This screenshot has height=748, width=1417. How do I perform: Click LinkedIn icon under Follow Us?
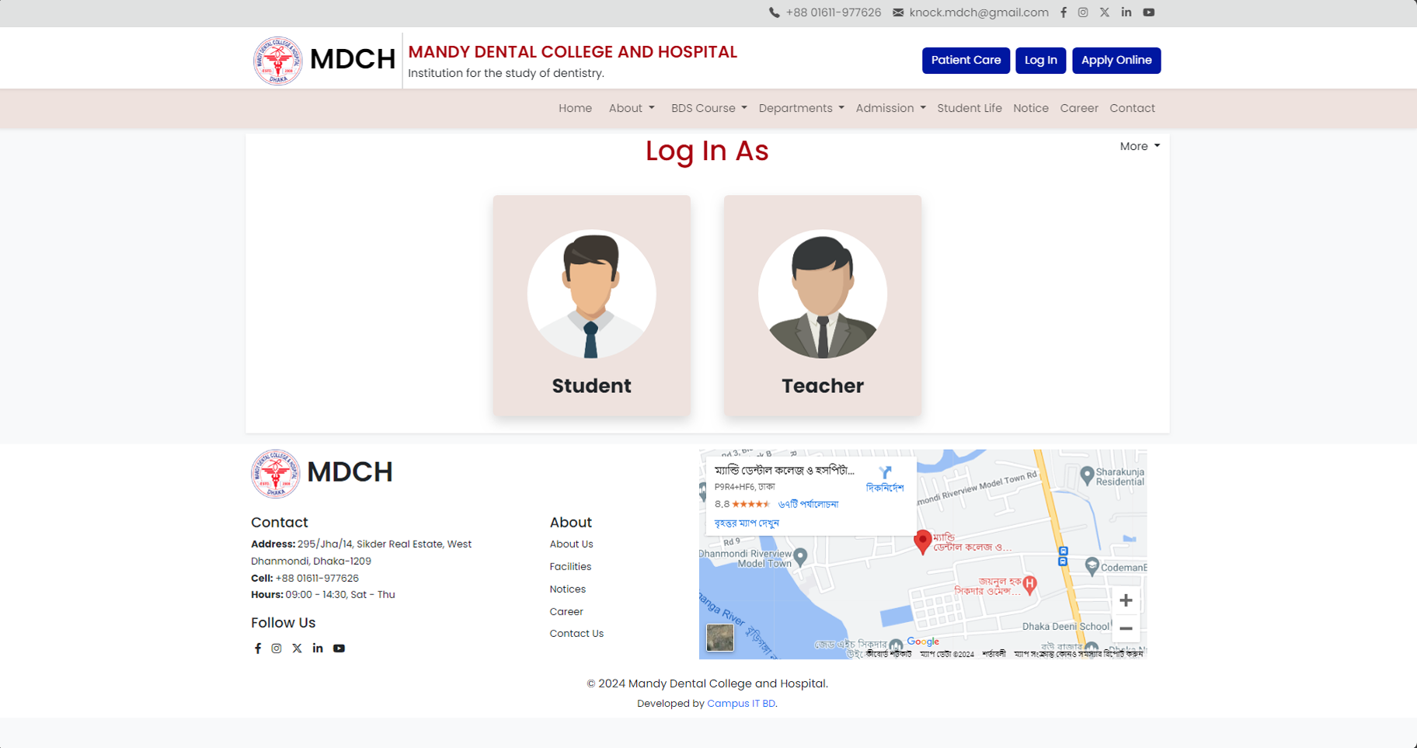[x=318, y=649]
